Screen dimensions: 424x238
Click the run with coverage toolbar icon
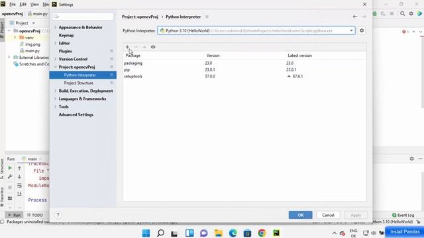(383, 13)
